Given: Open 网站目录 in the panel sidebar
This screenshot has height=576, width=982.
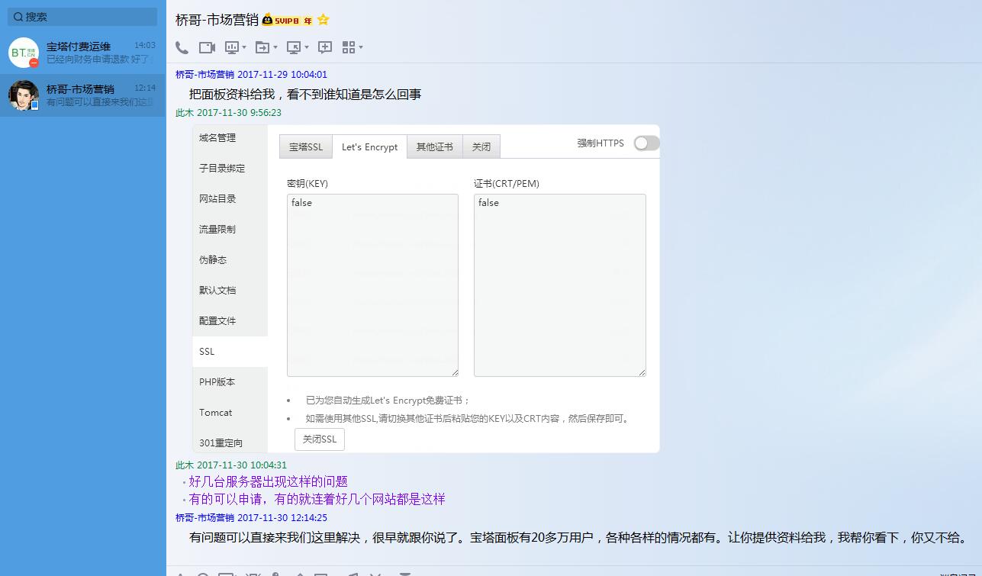Looking at the screenshot, I should coord(230,199).
